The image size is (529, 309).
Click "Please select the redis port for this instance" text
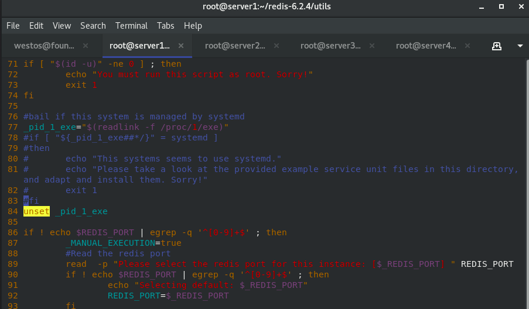[239, 264]
